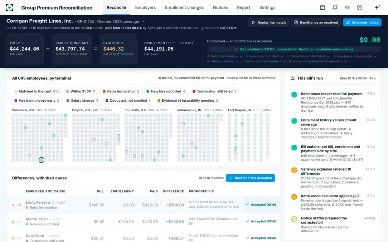This screenshot has width=388, height=242.
Task: Expand the October 2026 coverage dropdown chevron
Action: [143, 22]
